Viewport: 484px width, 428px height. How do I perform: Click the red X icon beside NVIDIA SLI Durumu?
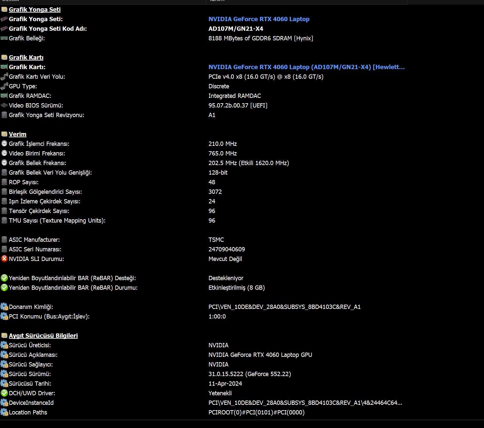click(x=4, y=259)
